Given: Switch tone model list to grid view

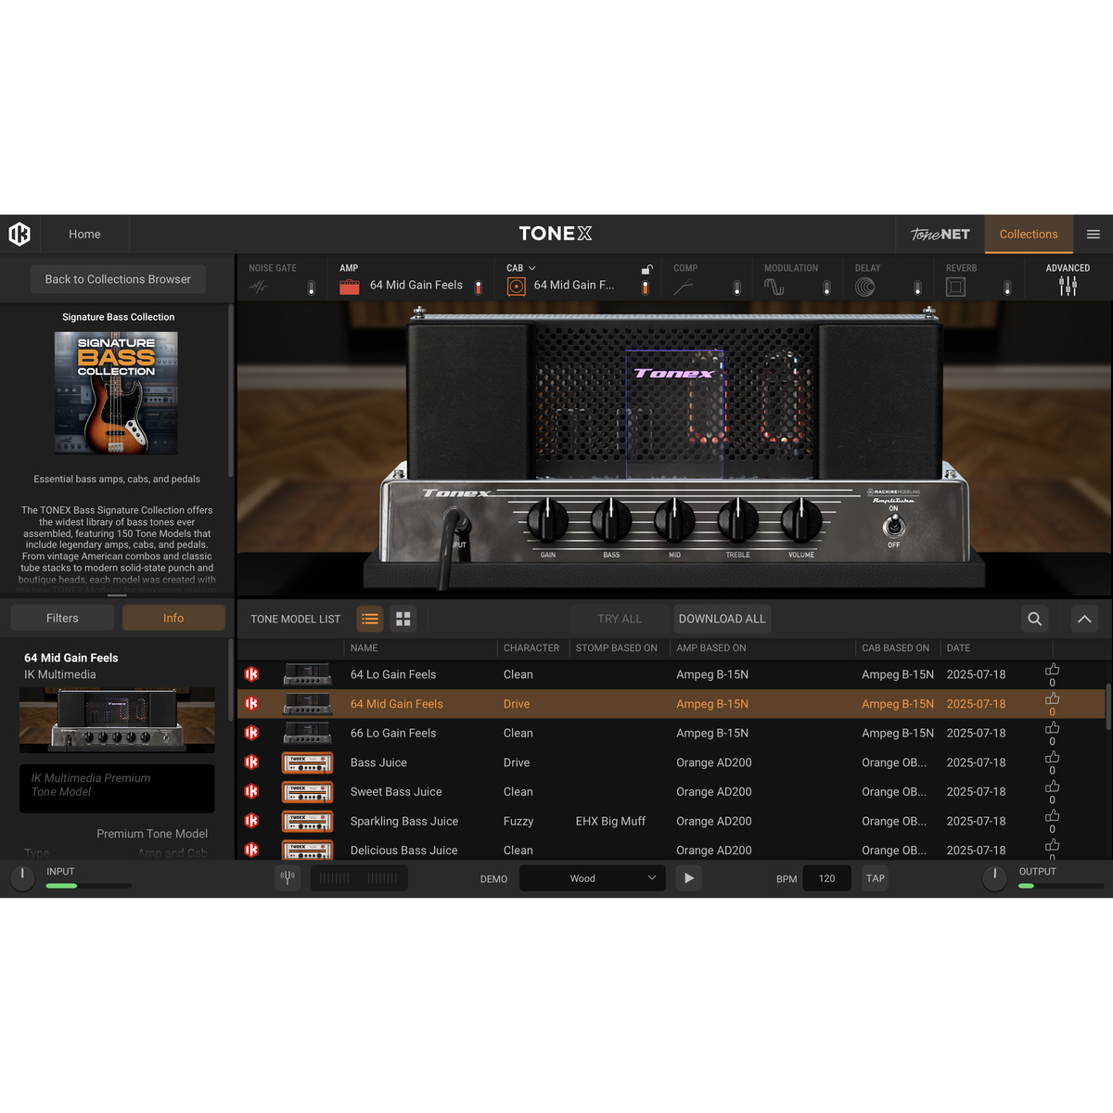Looking at the screenshot, I should (403, 619).
